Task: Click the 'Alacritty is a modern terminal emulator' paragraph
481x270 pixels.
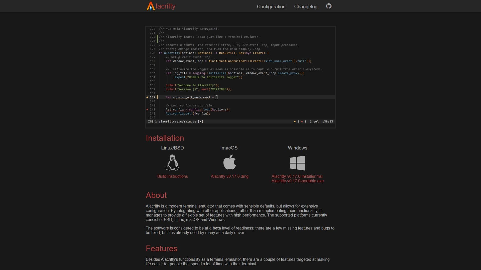Action: pos(236,213)
